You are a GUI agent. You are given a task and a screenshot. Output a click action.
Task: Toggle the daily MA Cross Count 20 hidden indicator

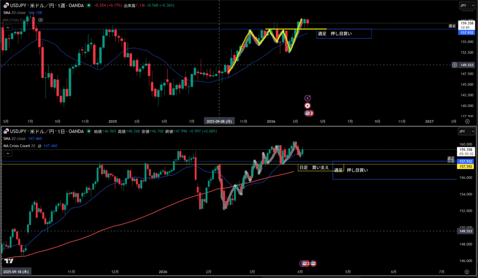(40, 146)
